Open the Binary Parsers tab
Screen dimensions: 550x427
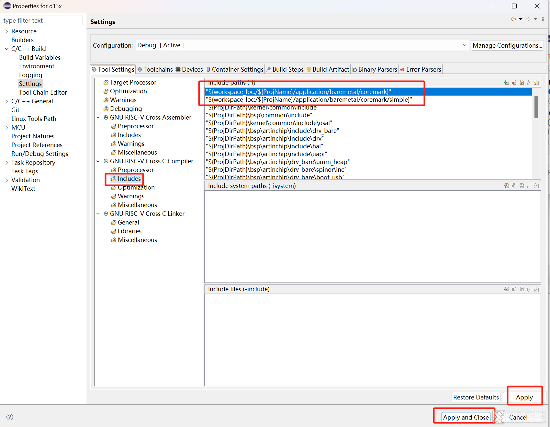375,69
